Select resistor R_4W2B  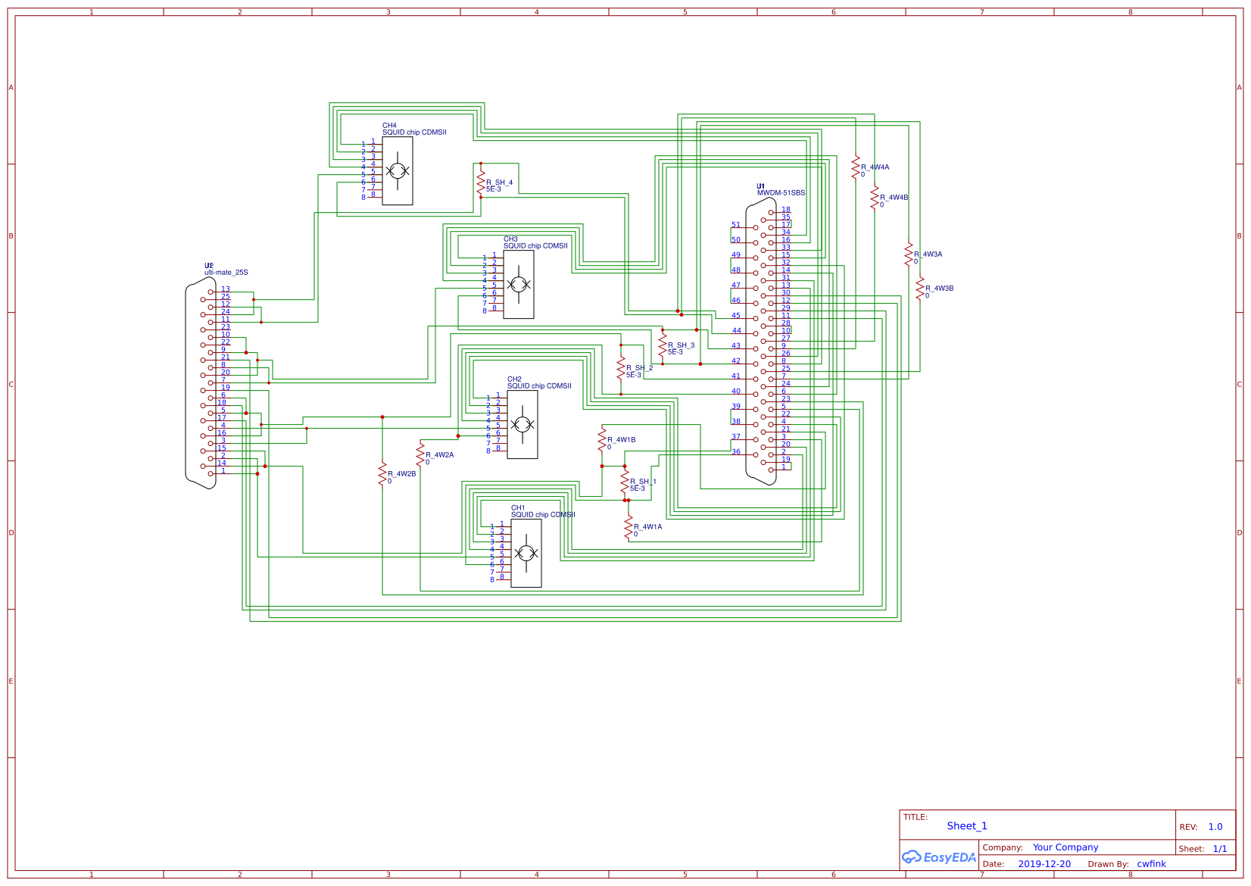coord(382,473)
